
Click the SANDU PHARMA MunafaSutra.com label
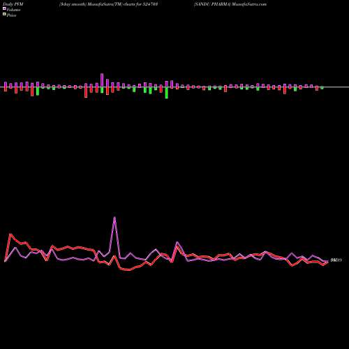pos(230,4)
